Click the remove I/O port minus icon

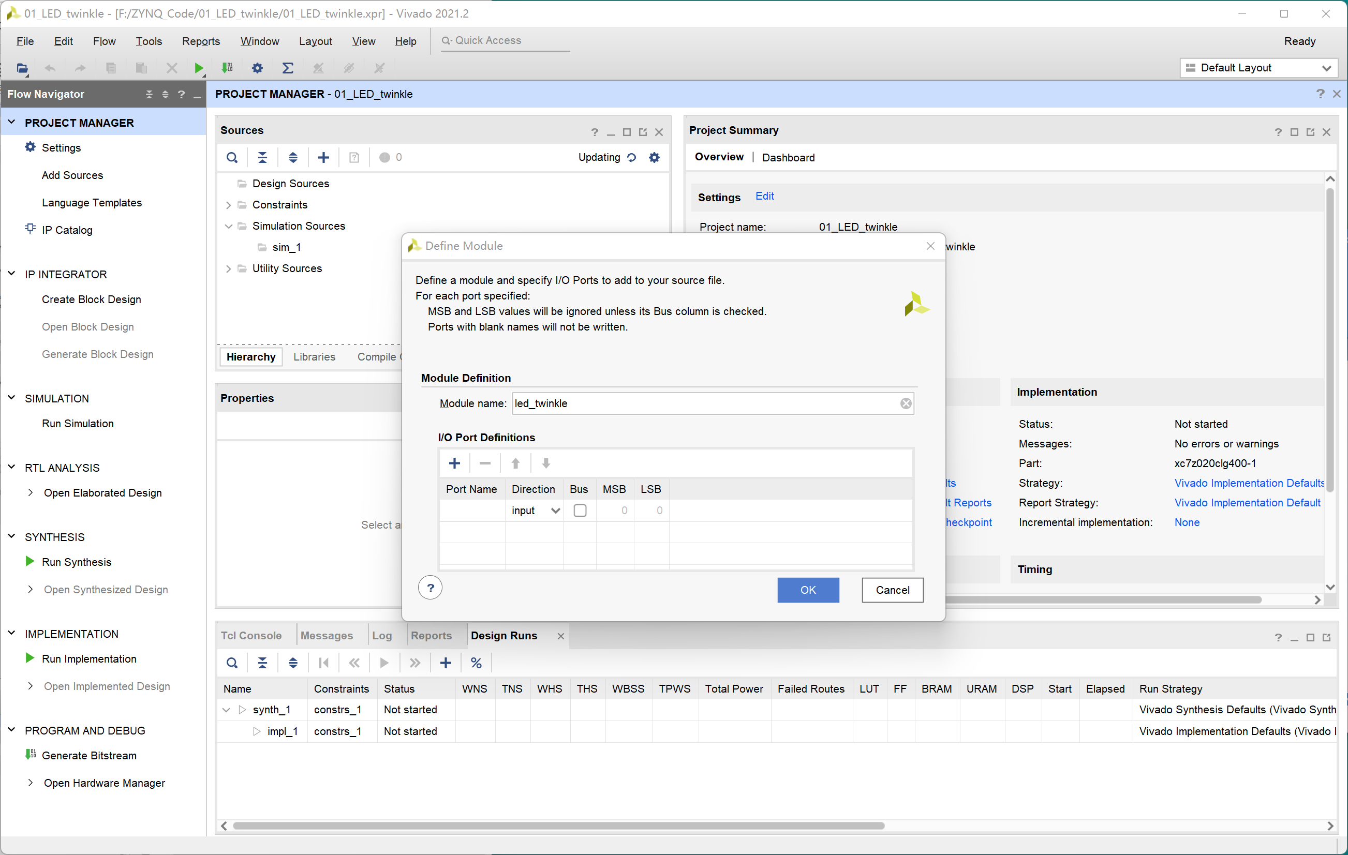coord(484,462)
